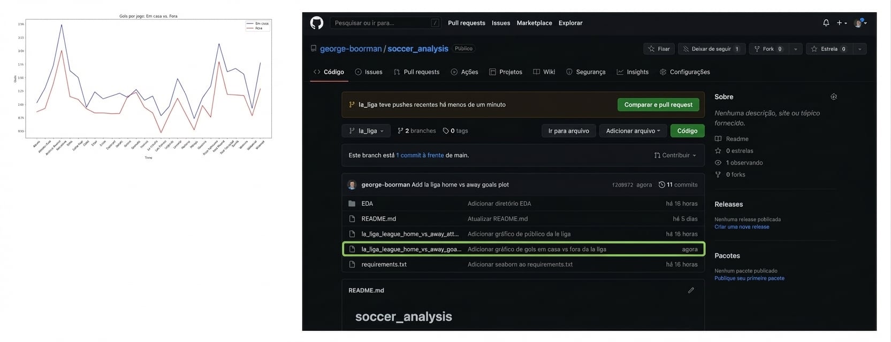Open the la_liga branch selector
The height and width of the screenshot is (342, 891).
click(367, 130)
